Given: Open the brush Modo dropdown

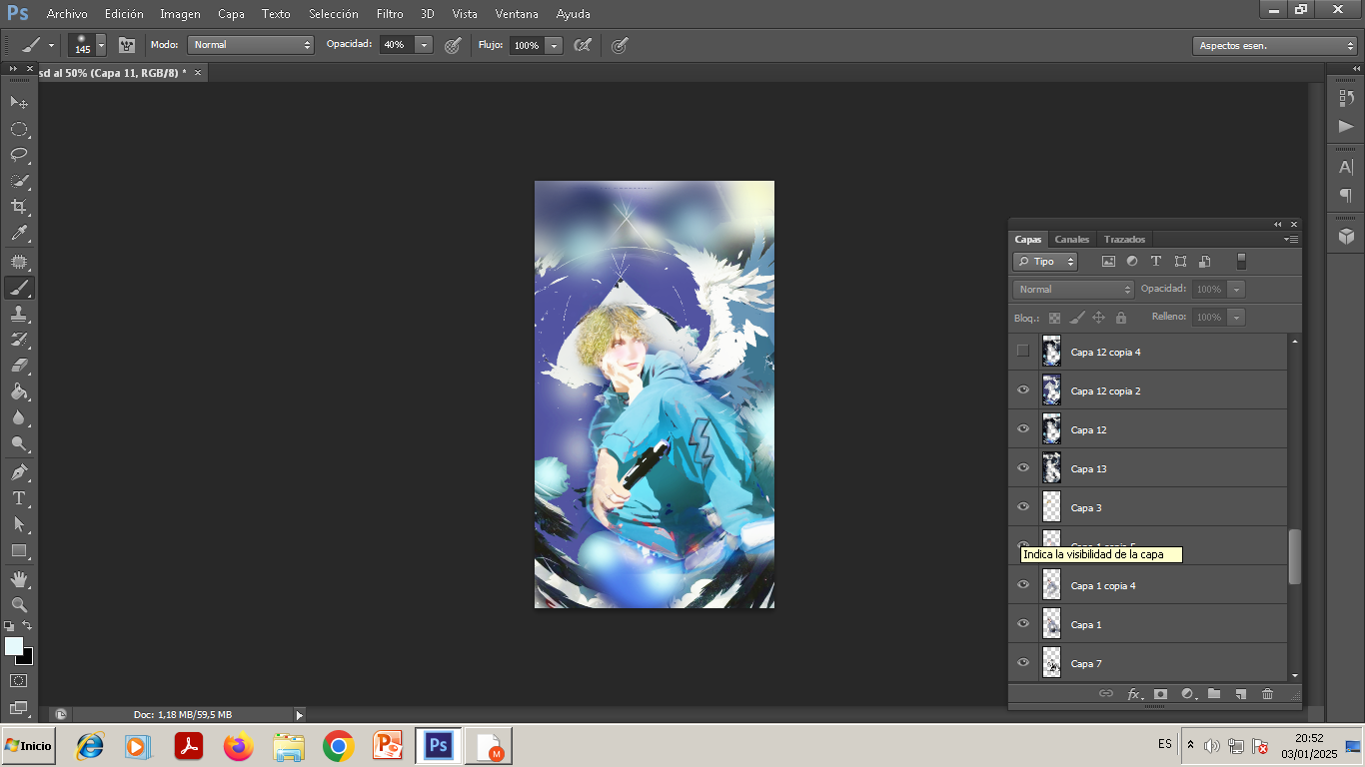Looking at the screenshot, I should tap(251, 45).
